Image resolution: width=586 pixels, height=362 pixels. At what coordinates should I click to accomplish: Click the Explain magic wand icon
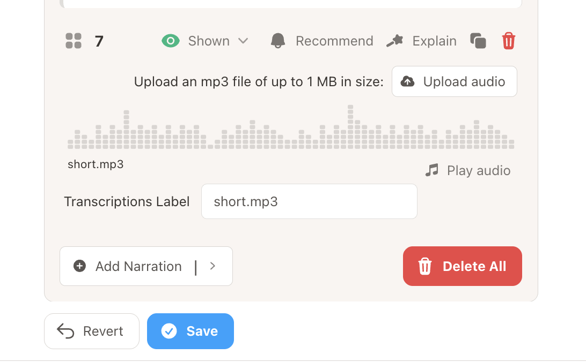pyautogui.click(x=395, y=40)
